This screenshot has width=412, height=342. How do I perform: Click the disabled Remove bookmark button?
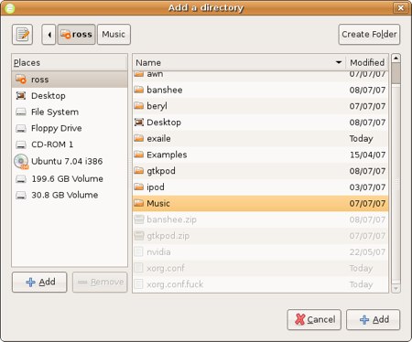coord(100,282)
